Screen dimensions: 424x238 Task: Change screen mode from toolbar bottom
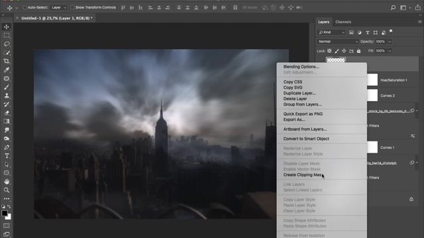click(x=7, y=234)
